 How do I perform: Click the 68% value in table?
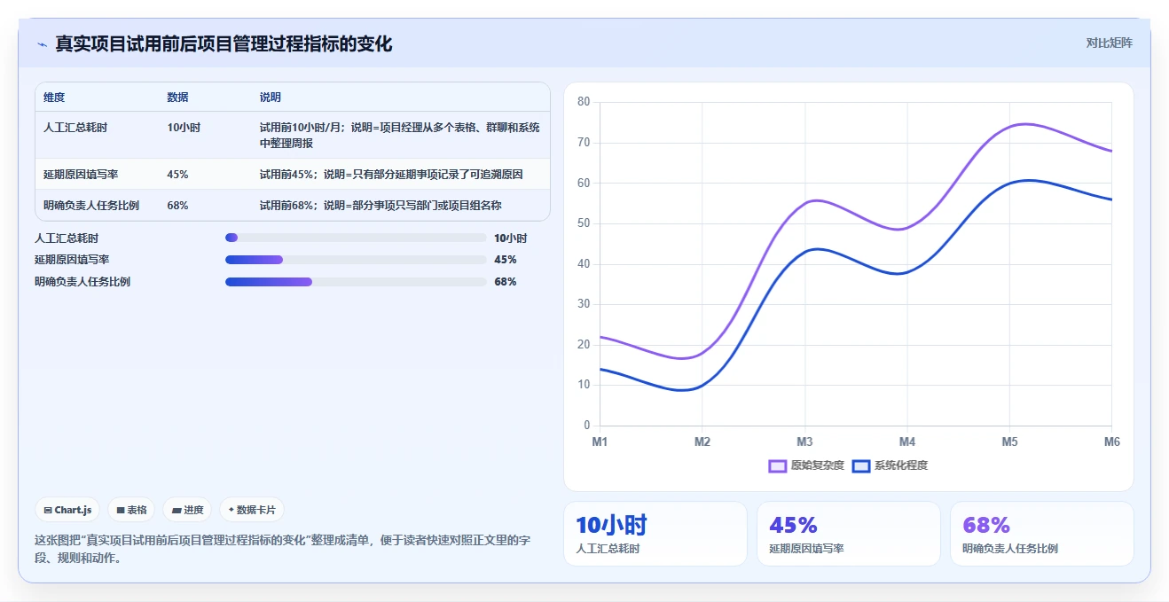tap(177, 206)
